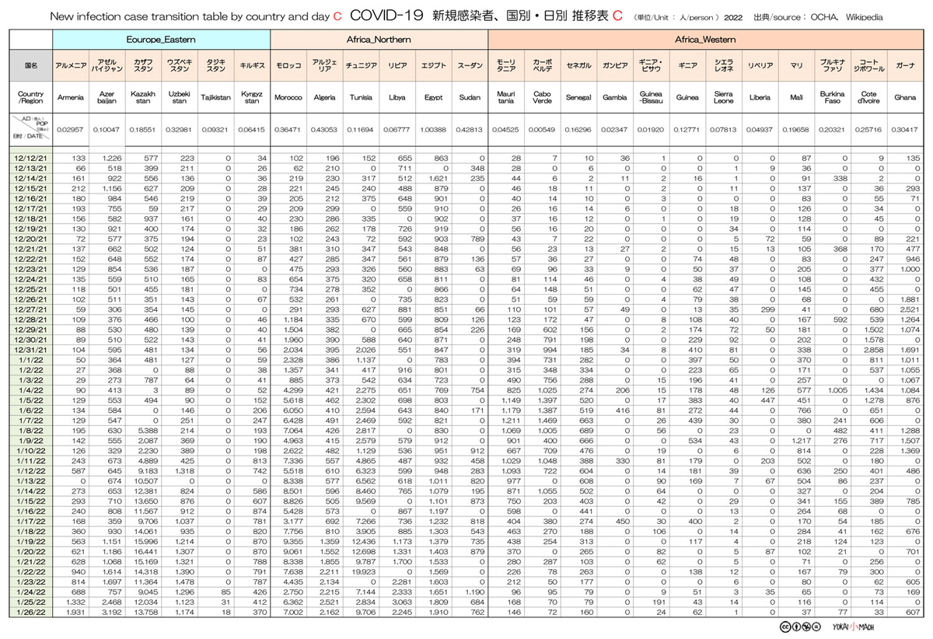Click the Sierra Leone column header
Viewport: 933px width, 639px height.
tap(722, 97)
